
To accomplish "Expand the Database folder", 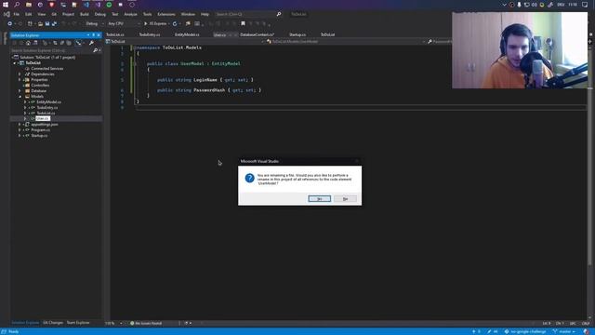I will click(x=20, y=91).
